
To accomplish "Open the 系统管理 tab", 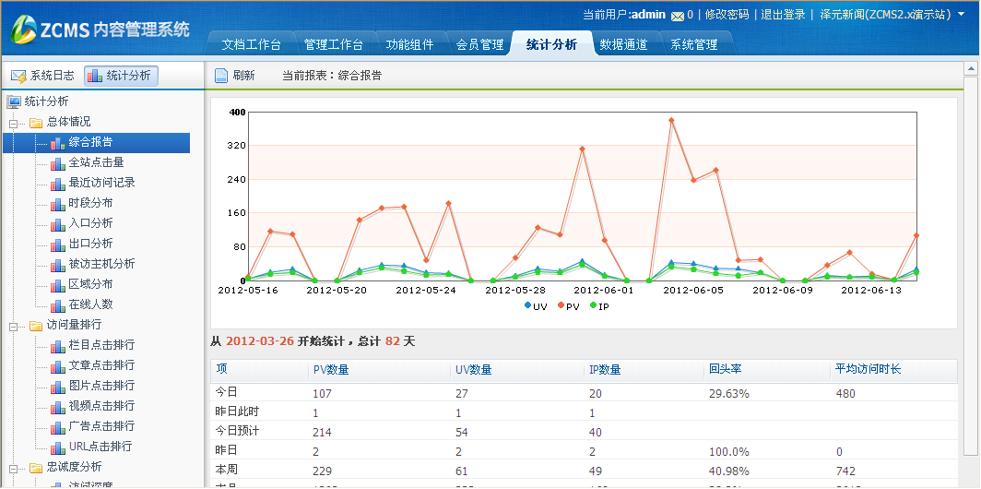I will click(693, 44).
